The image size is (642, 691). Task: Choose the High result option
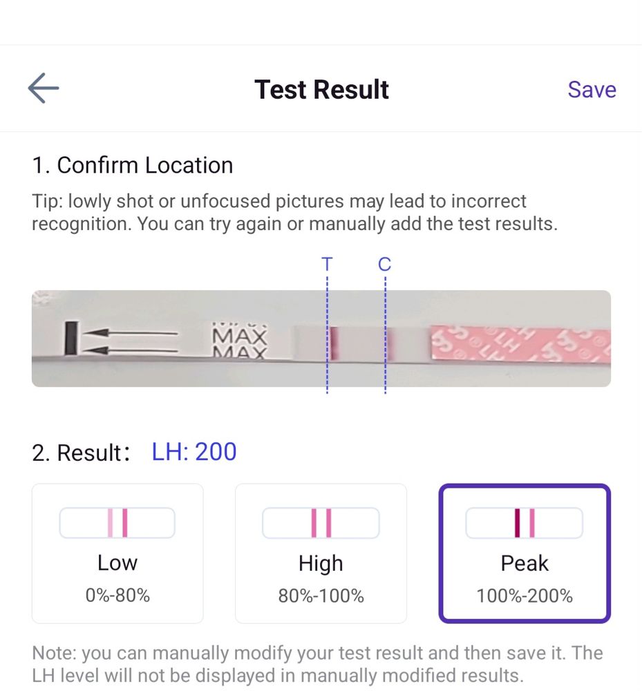point(321,553)
